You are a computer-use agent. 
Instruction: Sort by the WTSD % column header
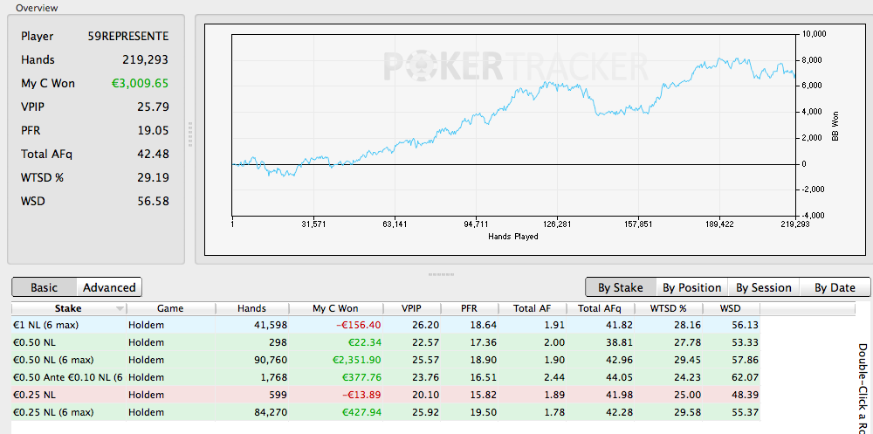pos(668,308)
